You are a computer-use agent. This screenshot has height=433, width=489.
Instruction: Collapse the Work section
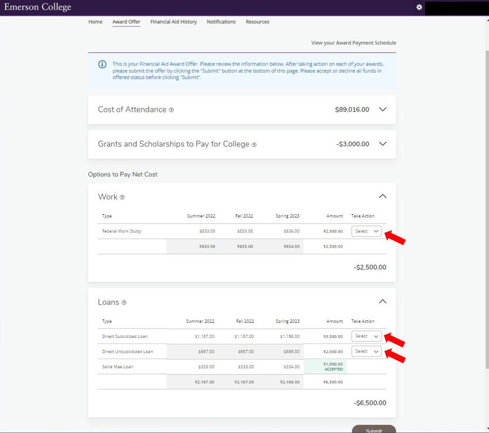[x=383, y=196]
